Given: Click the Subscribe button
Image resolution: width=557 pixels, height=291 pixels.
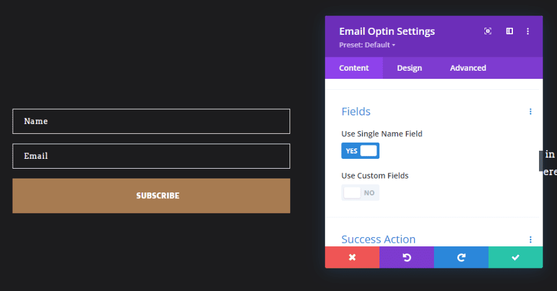Looking at the screenshot, I should pos(151,196).
